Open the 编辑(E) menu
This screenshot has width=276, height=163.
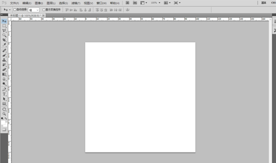pyautogui.click(x=27, y=3)
